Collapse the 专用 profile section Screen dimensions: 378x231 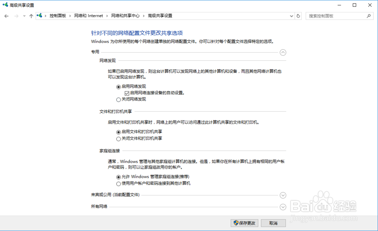point(283,53)
